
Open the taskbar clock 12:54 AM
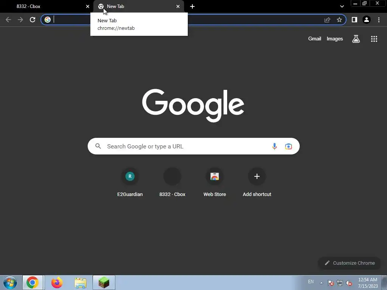(x=368, y=283)
